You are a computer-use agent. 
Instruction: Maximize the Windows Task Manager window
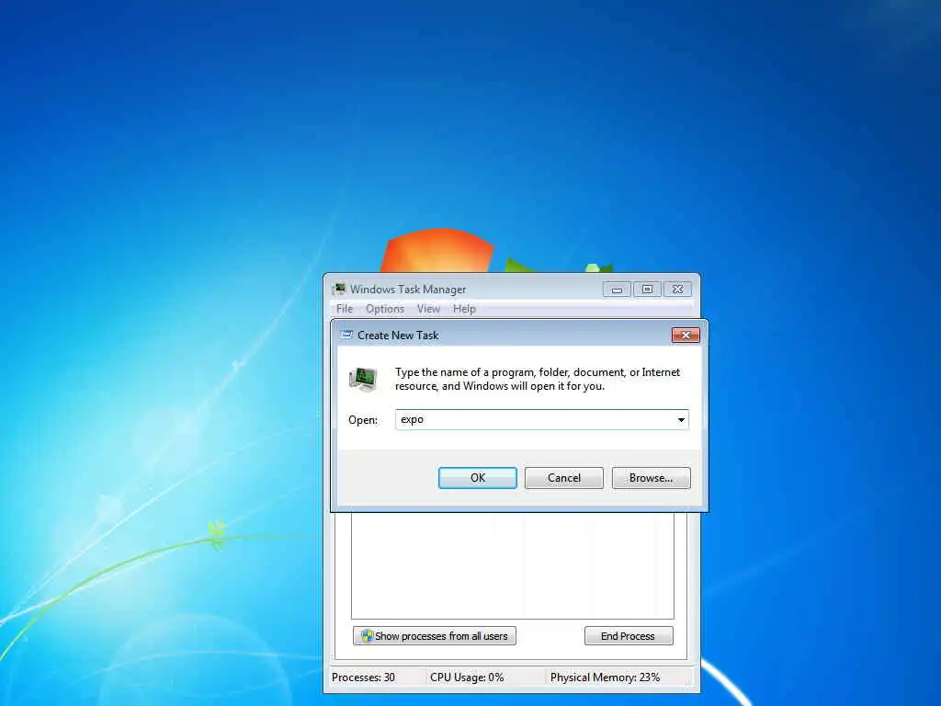647,290
